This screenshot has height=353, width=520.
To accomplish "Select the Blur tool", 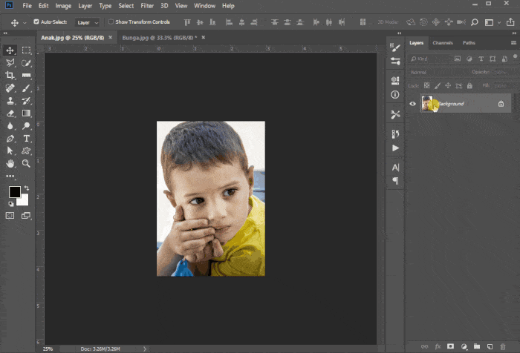I will (x=10, y=126).
